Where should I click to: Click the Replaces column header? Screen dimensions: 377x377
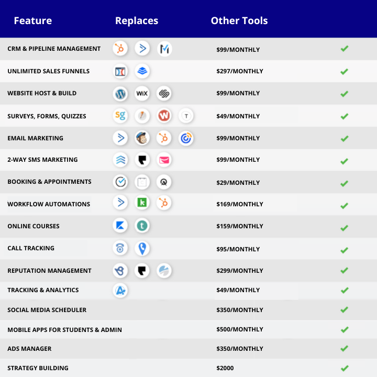tap(137, 21)
